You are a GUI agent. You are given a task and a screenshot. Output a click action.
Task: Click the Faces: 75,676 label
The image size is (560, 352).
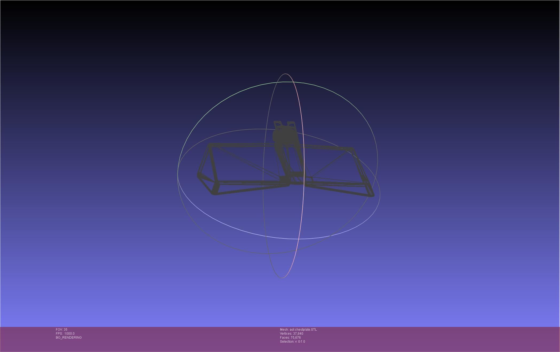tap(290, 338)
